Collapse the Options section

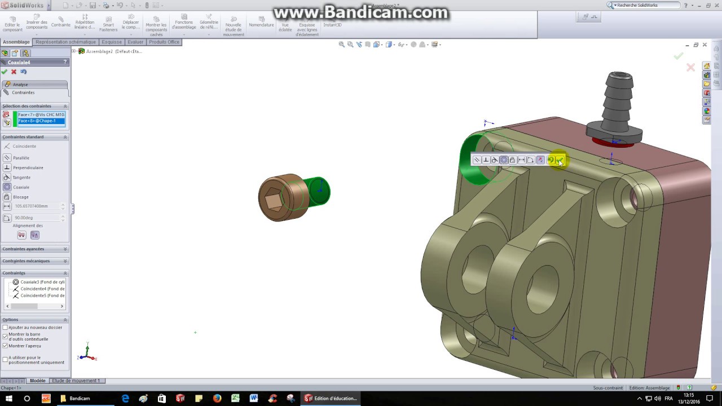[65, 320]
